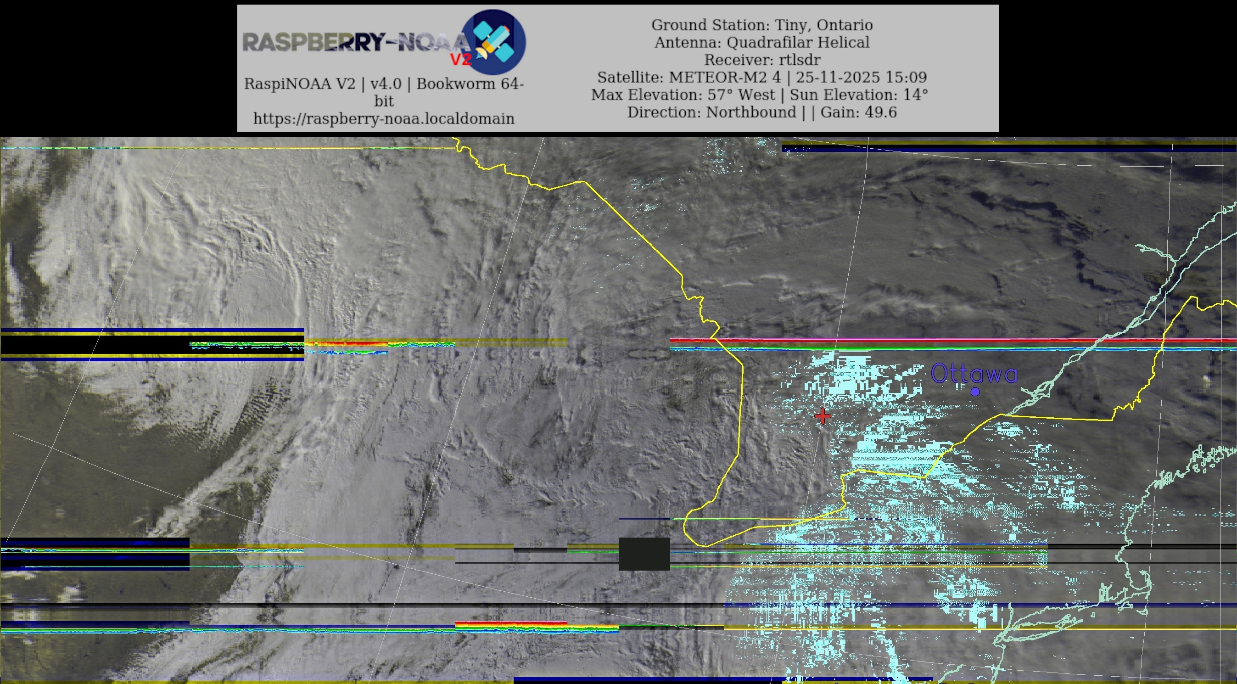This screenshot has width=1237, height=684.
Task: Click the wide black glitch band at left
Action: 96,344
